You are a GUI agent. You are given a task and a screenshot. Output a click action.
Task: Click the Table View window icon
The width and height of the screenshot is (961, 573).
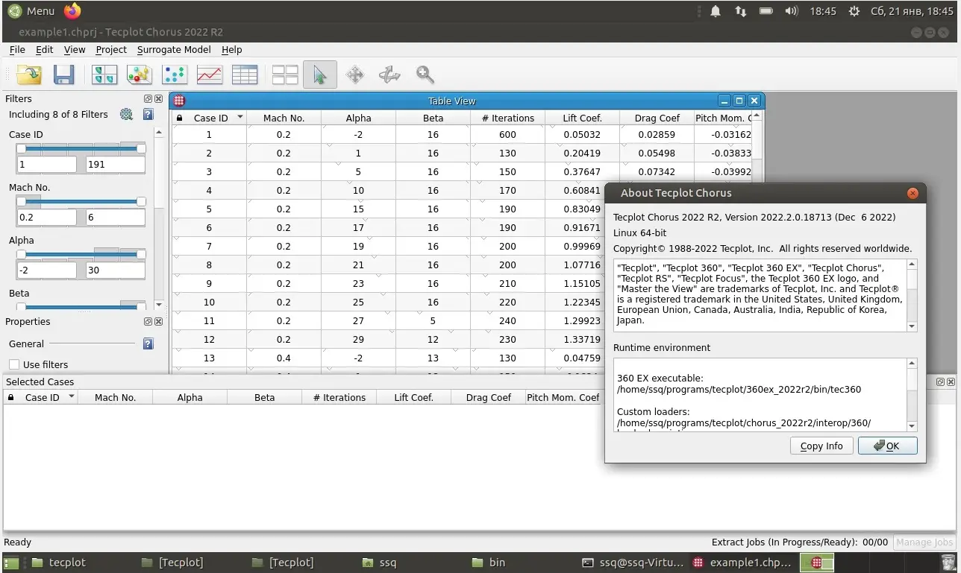pyautogui.click(x=179, y=101)
